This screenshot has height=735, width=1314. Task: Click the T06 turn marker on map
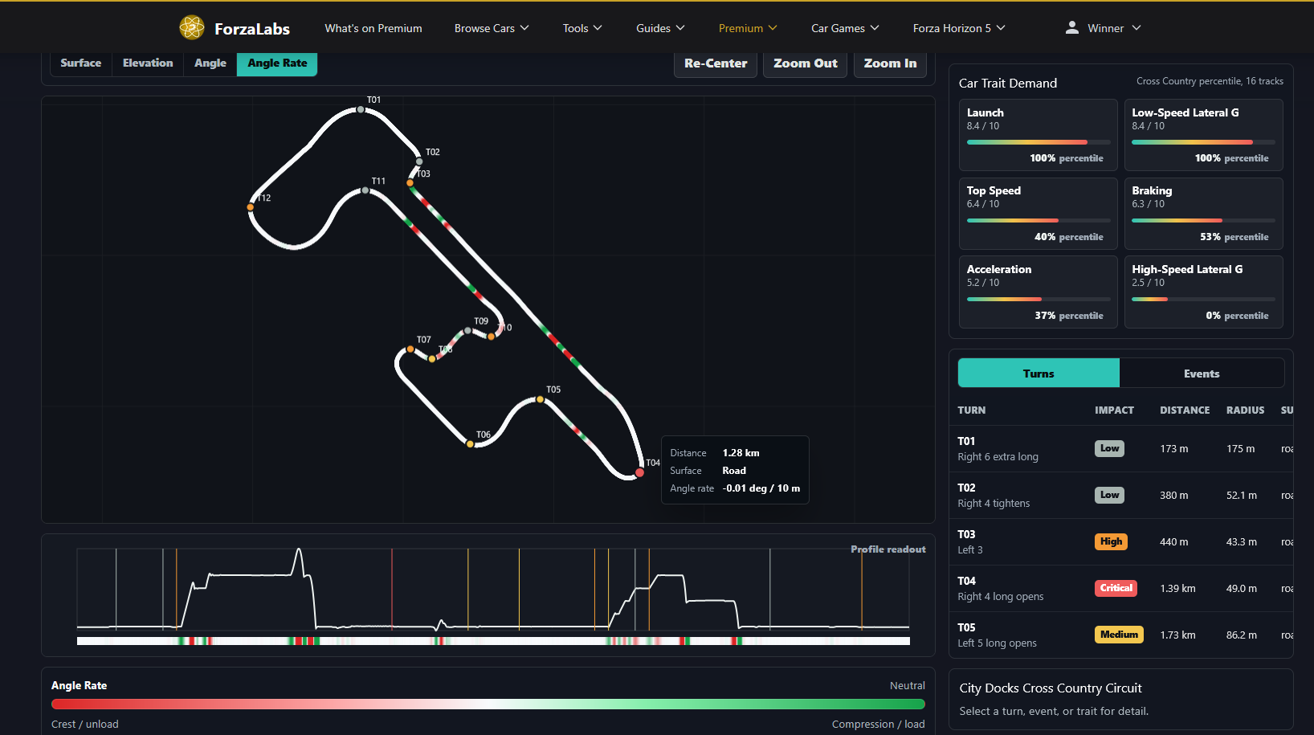click(470, 443)
